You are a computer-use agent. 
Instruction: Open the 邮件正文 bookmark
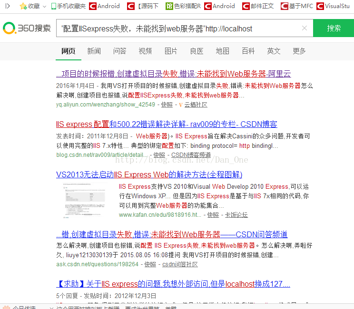point(258,6)
